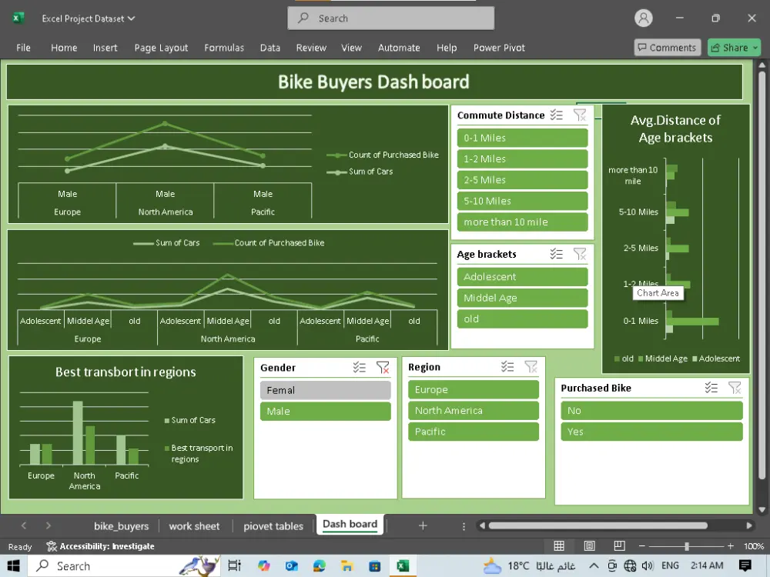Toggle Middel Age slicer item
Screen dimensions: 770x577
click(523, 298)
